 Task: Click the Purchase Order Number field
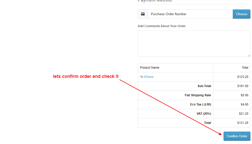click(x=190, y=14)
